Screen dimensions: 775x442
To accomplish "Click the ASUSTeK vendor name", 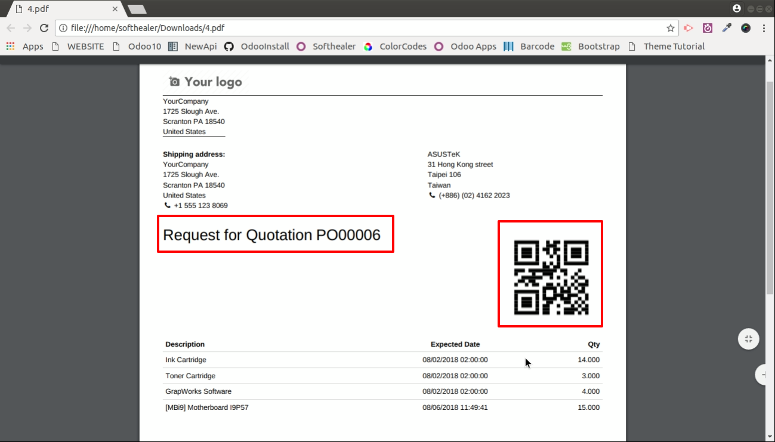I will click(444, 154).
